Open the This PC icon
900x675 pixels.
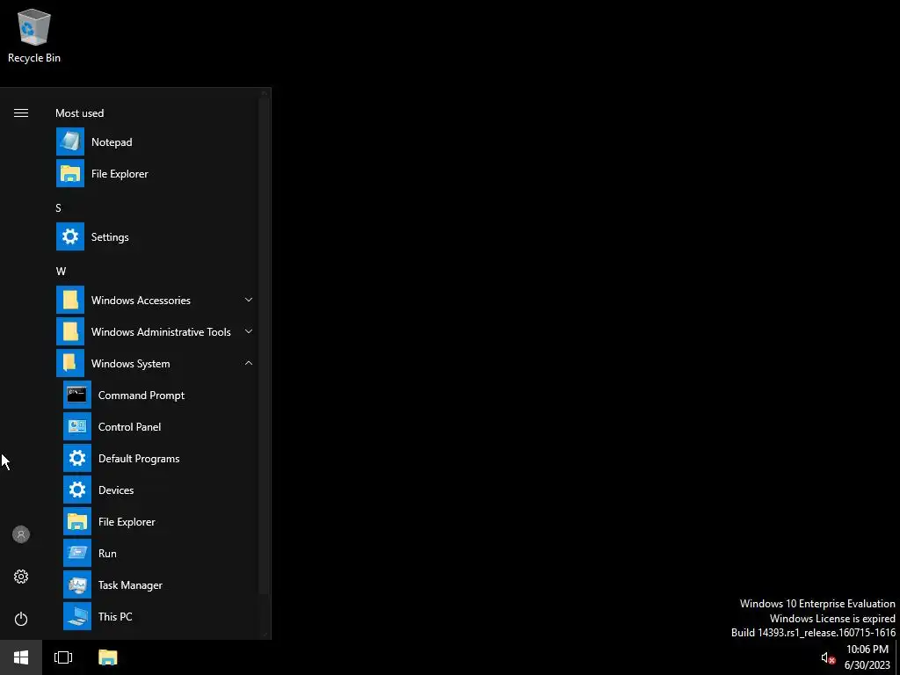77,616
